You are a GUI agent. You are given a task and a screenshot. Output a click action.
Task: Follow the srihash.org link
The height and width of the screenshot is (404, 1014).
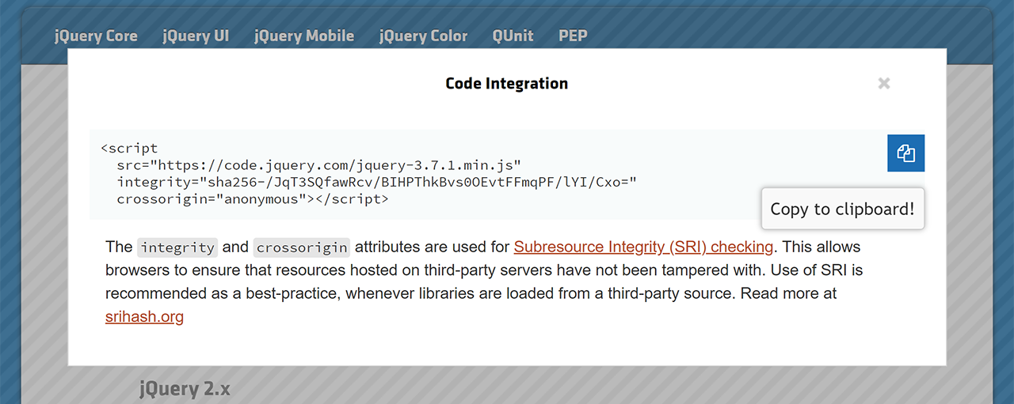click(144, 317)
